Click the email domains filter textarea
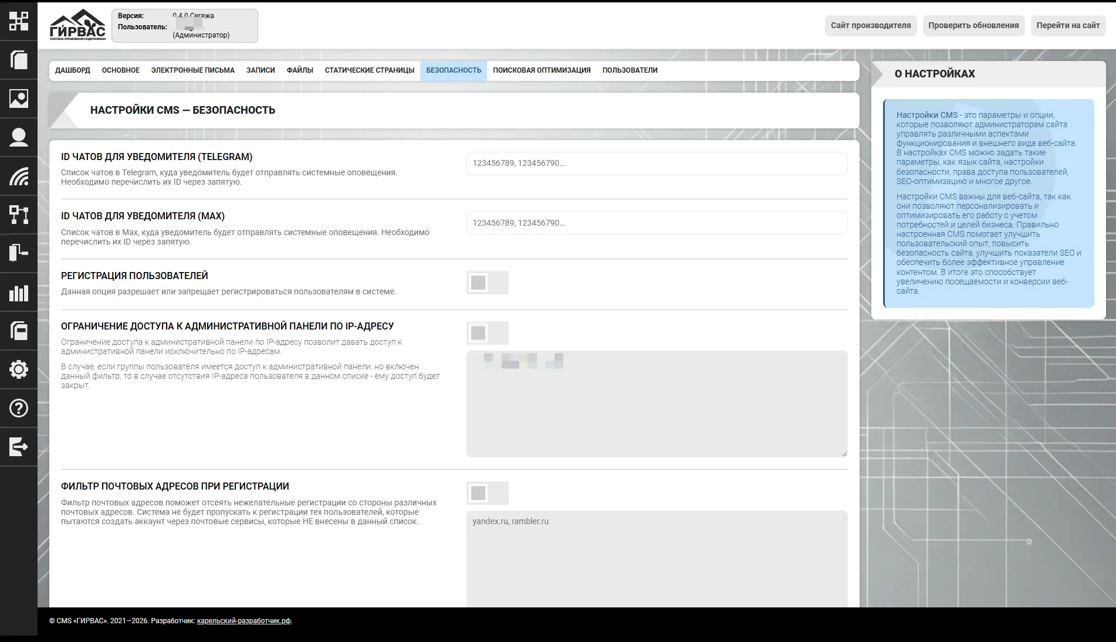 [x=657, y=559]
